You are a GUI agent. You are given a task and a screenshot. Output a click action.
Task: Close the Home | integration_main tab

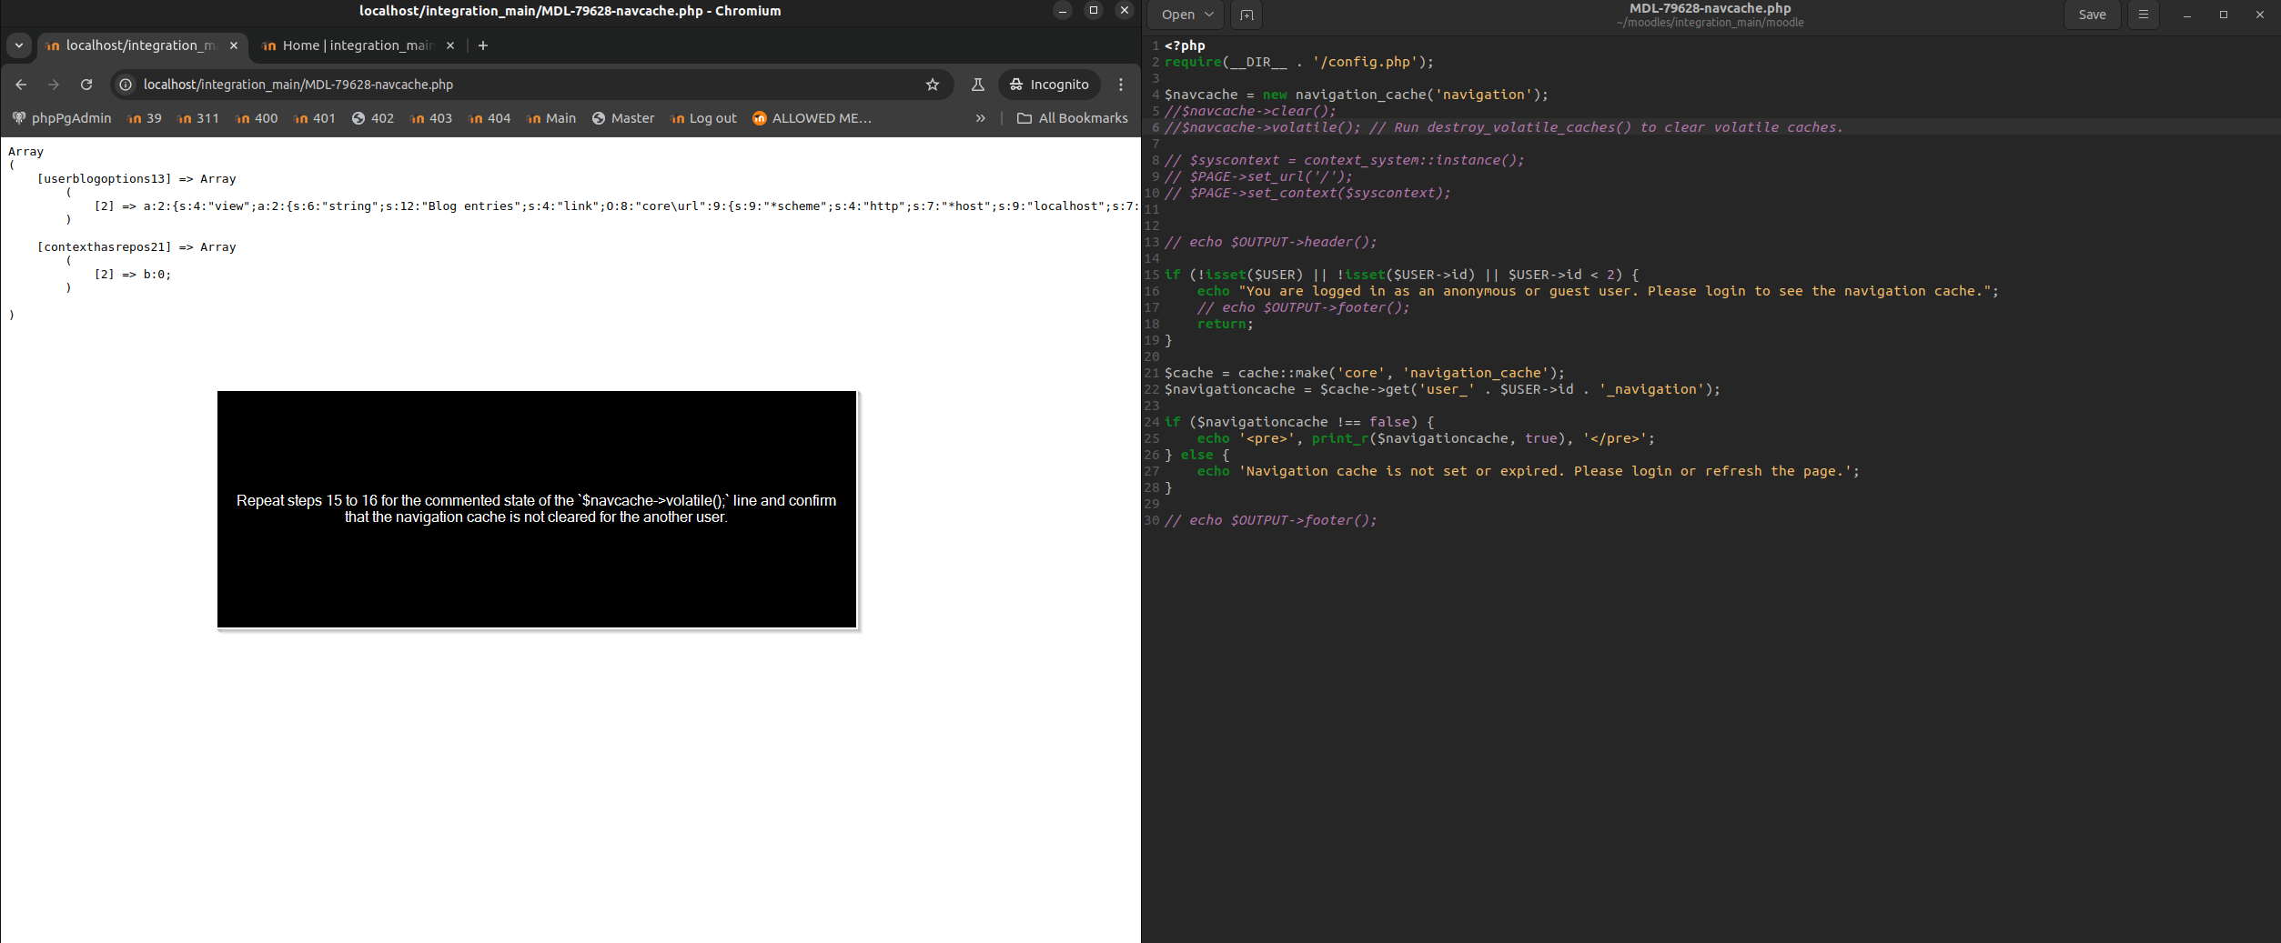[450, 45]
